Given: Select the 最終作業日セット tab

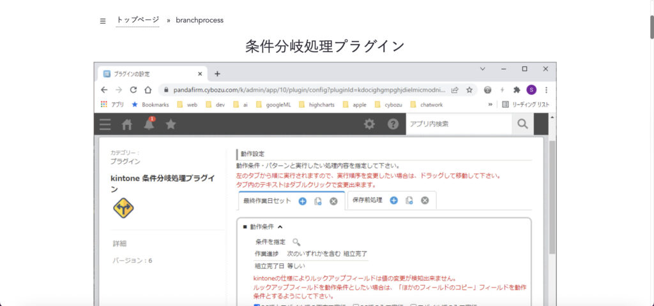Looking at the screenshot, I should click(x=268, y=201).
